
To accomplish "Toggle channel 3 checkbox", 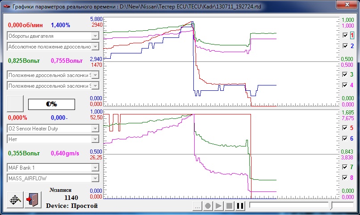I will (x=345, y=74).
